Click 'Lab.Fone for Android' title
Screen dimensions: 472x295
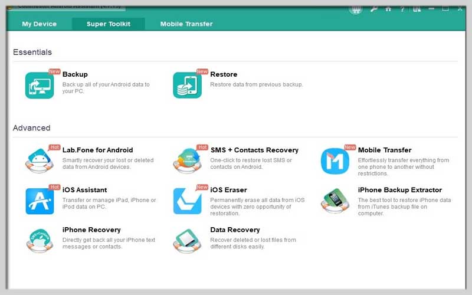(97, 150)
